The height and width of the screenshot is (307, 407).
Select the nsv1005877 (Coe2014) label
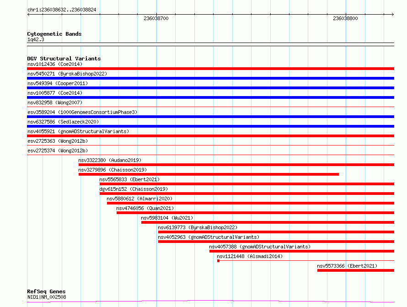click(55, 93)
